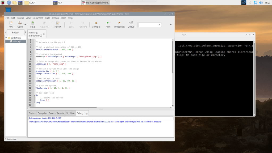Fold the do loop code block
This screenshot has height=153, width=272.
click(x=34, y=95)
